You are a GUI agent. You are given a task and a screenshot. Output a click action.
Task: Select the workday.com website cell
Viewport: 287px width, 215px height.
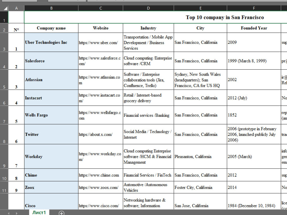click(101, 156)
